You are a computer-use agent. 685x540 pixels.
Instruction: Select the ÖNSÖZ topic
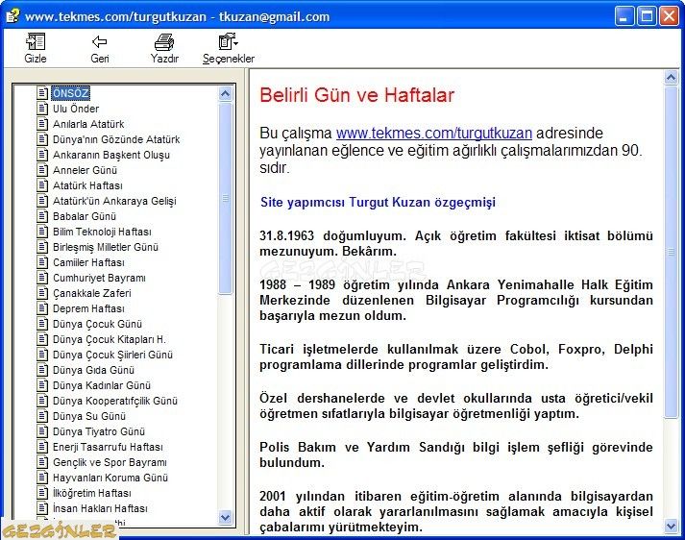(71, 93)
